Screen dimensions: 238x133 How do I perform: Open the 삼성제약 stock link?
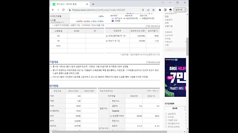[x=169, y=35]
